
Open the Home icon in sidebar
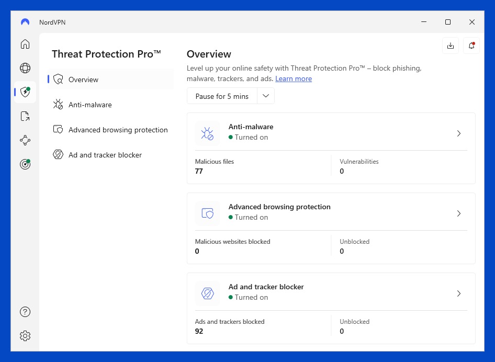(25, 44)
